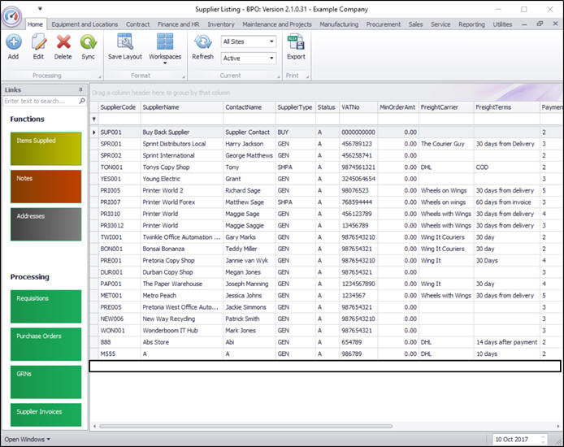Open the Items Supplied function tile
This screenshot has width=564, height=447.
pyautogui.click(x=46, y=148)
